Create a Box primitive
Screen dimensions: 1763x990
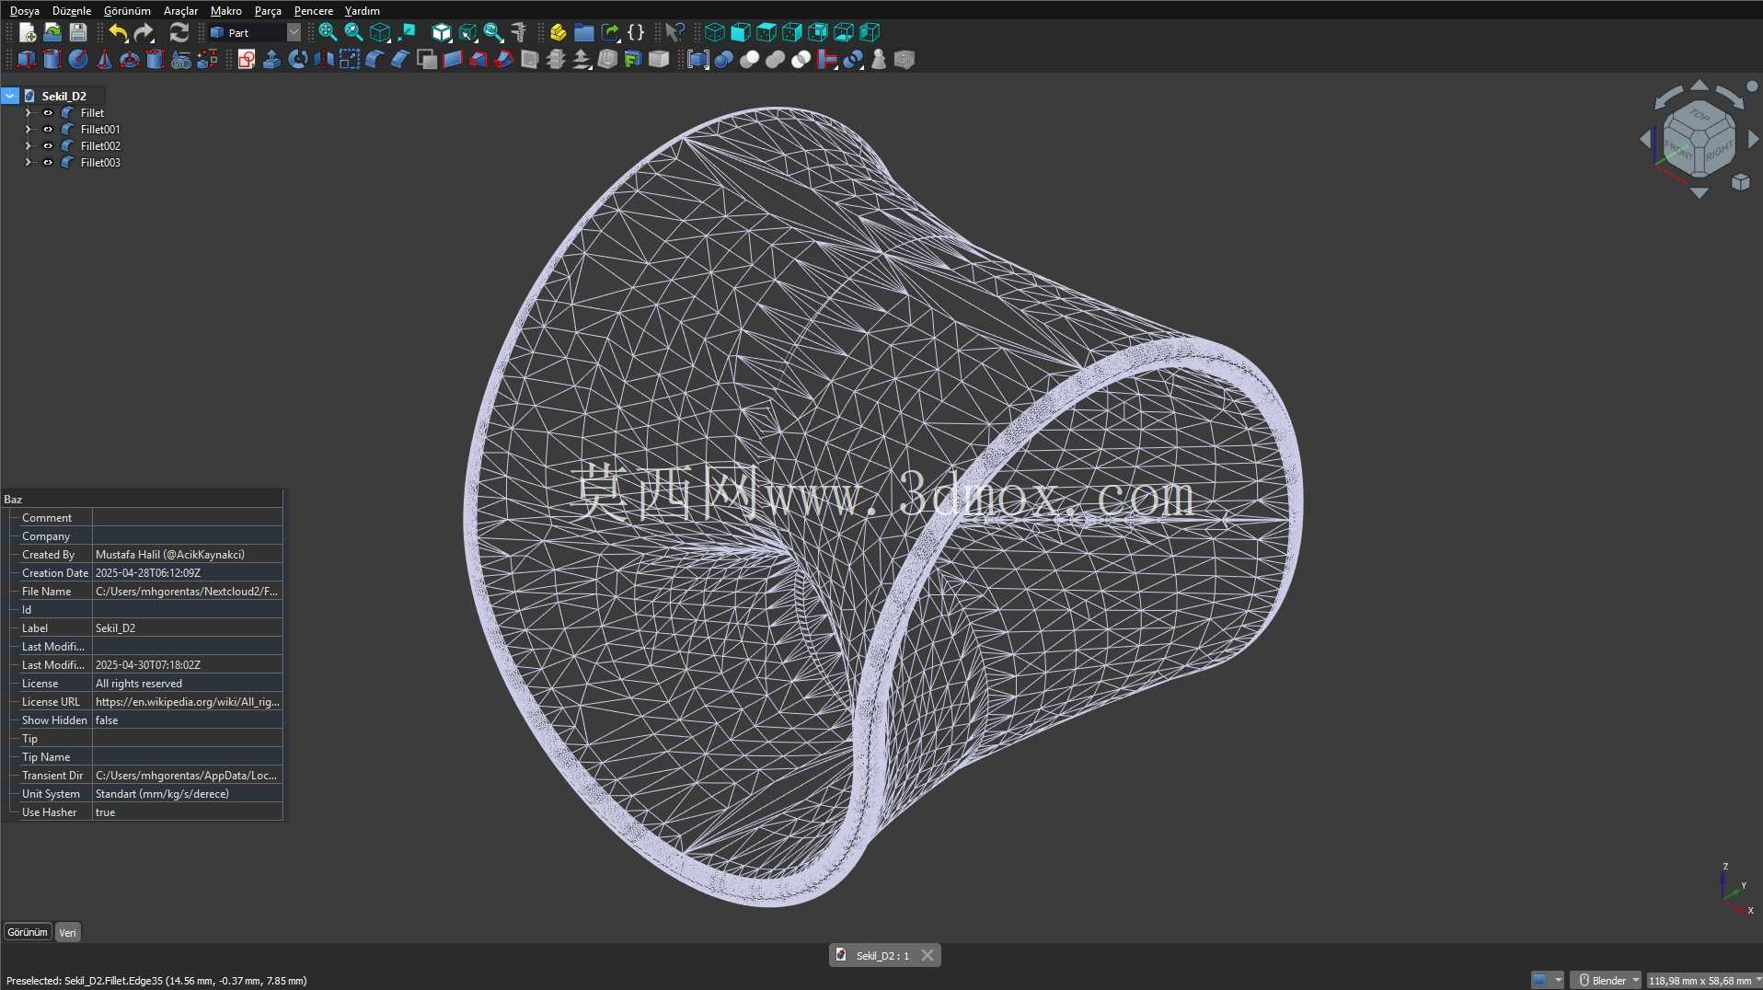(27, 60)
